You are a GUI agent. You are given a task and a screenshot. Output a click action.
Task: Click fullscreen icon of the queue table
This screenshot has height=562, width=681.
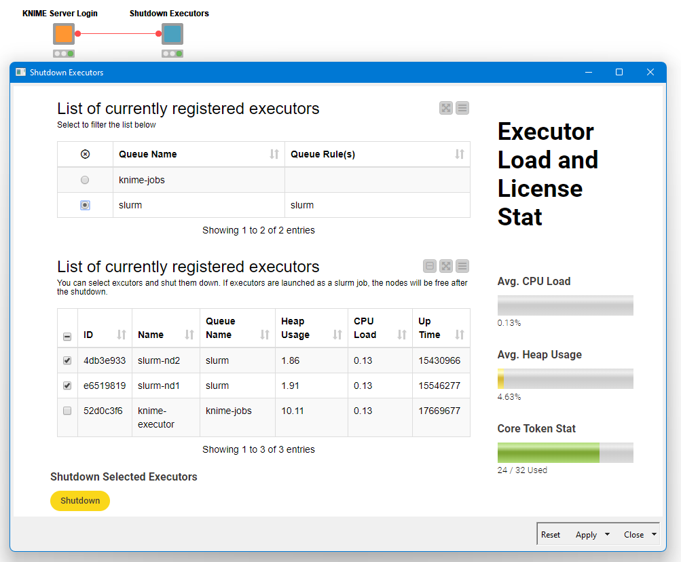pyautogui.click(x=446, y=108)
